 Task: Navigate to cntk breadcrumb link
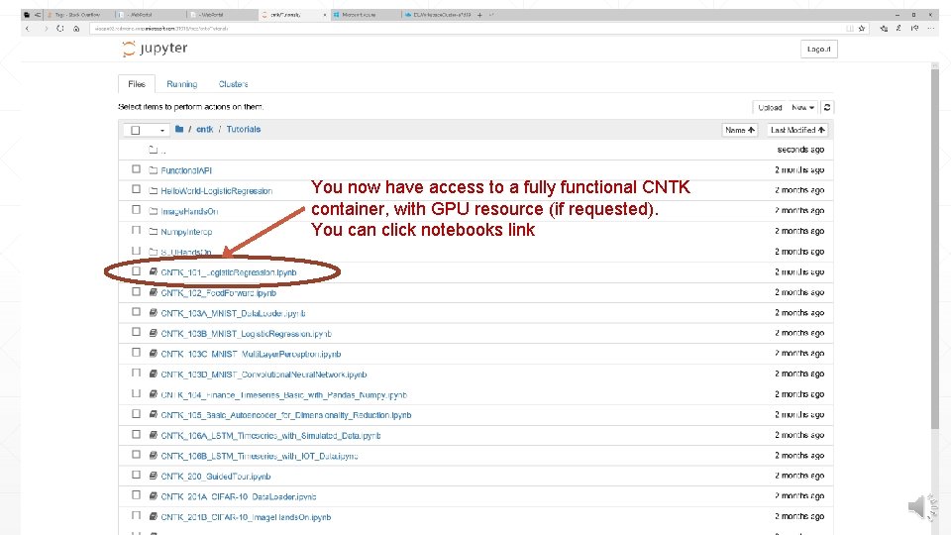point(204,129)
